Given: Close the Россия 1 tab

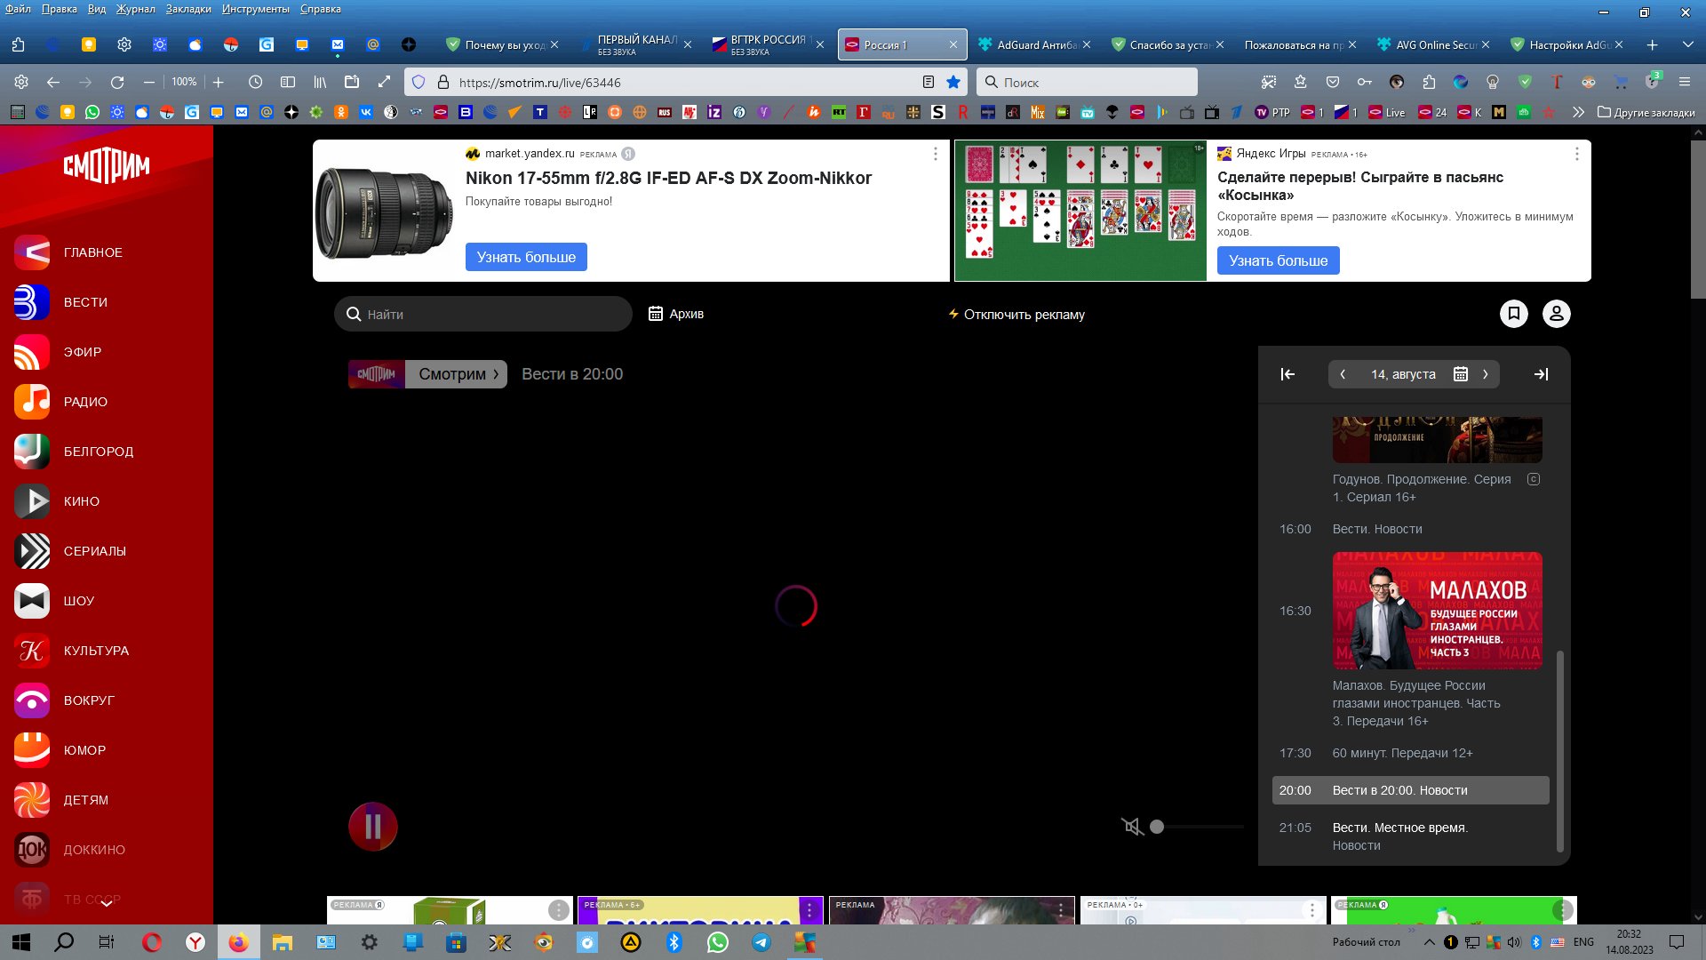Looking at the screenshot, I should click(953, 44).
